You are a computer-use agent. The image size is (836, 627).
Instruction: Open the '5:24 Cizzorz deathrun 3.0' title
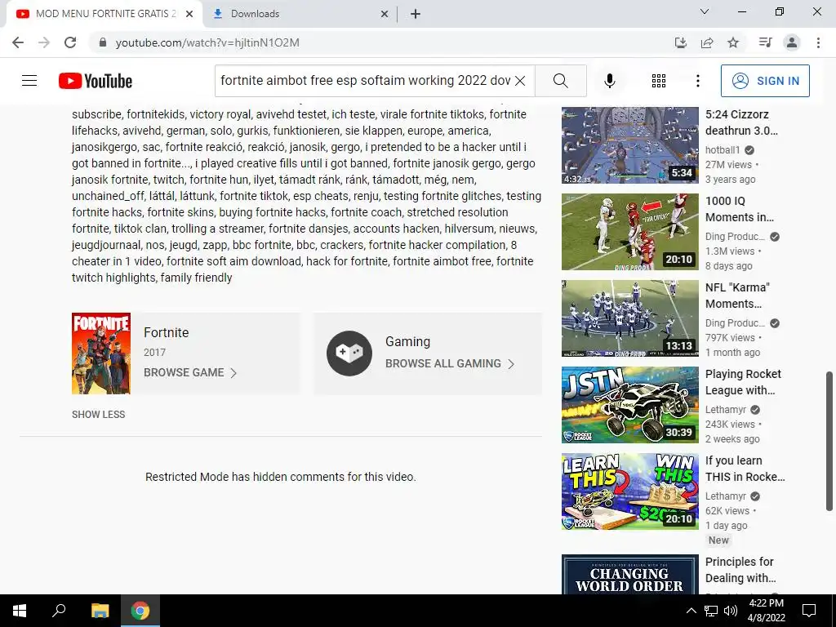point(741,122)
